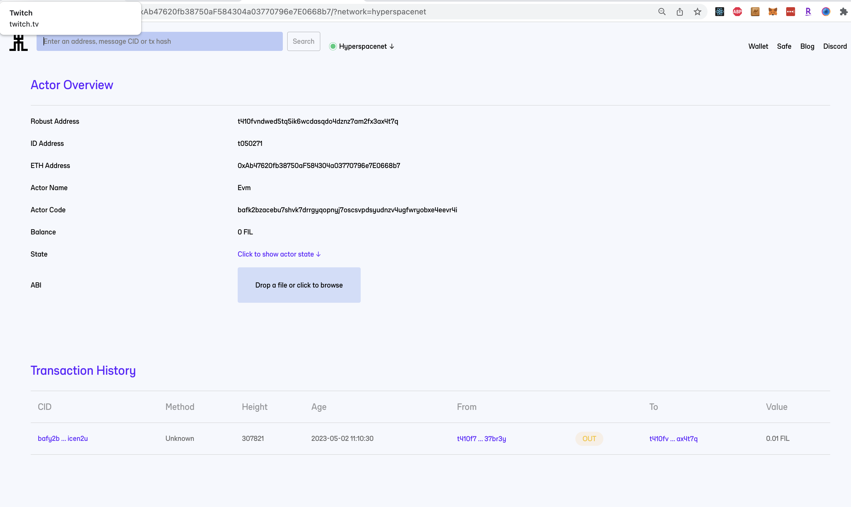This screenshot has width=851, height=507.
Task: Open transaction CID bafy2b ... icen2u
Action: 63,438
